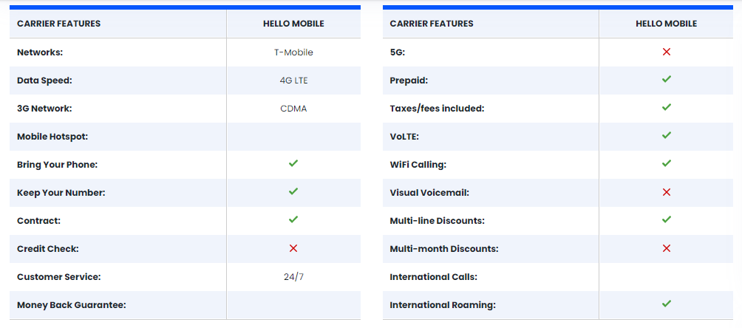
Task: Click the red X for Multi-month Discounts
Action: coord(667,248)
